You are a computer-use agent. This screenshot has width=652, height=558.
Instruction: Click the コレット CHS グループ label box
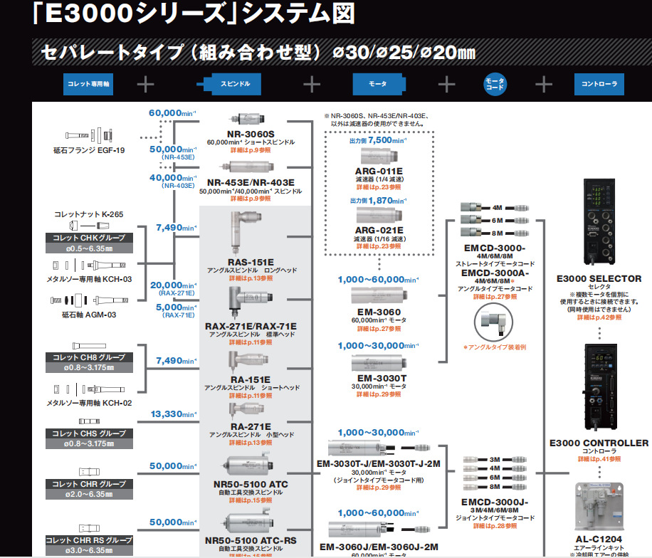(89, 438)
